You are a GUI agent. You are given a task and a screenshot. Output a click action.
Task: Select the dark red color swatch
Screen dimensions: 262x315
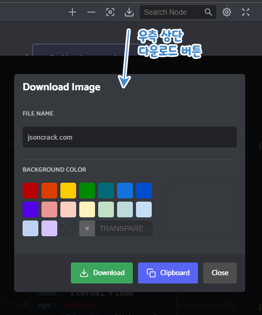(x=30, y=191)
